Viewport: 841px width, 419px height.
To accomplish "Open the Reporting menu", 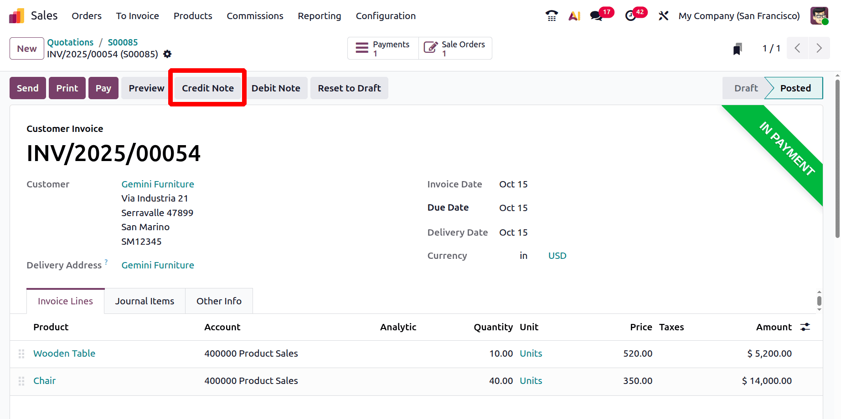I will (319, 15).
